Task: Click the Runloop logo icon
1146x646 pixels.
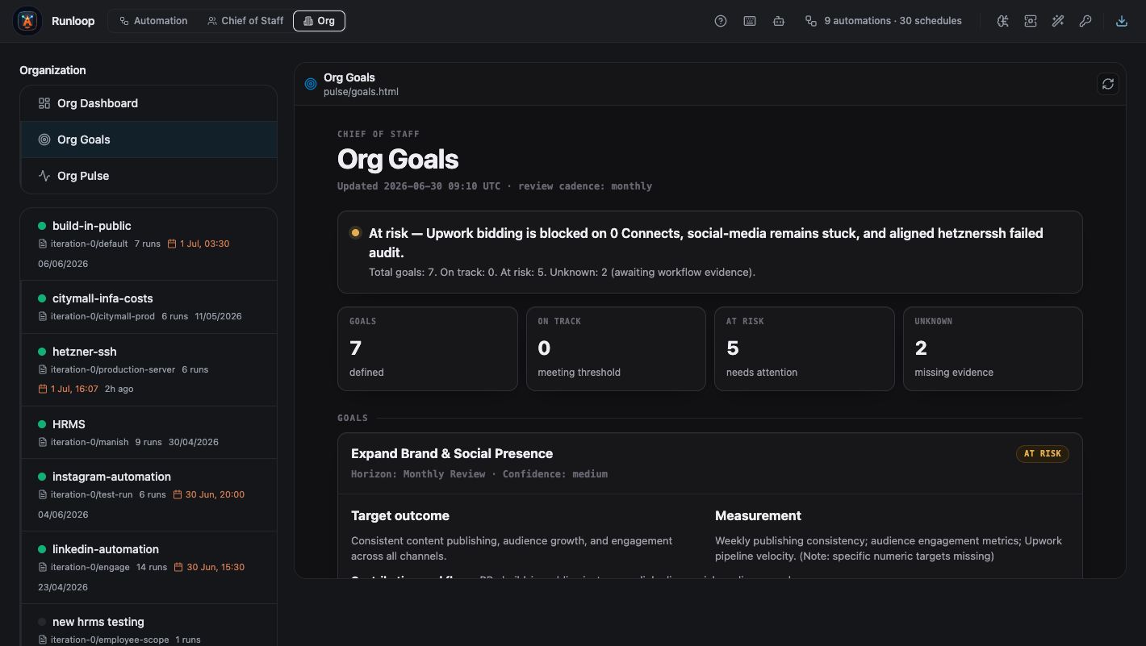Action: click(27, 21)
